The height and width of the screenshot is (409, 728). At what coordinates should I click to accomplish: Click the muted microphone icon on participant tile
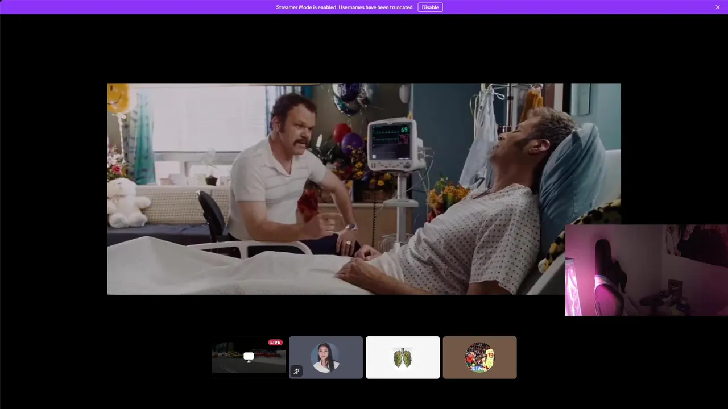tap(296, 372)
